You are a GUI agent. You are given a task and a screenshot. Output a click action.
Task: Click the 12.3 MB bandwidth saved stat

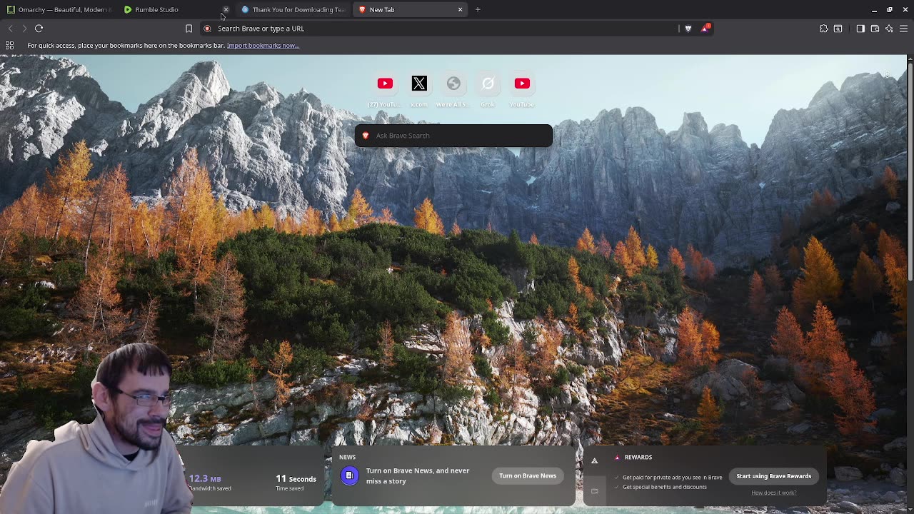tap(209, 482)
